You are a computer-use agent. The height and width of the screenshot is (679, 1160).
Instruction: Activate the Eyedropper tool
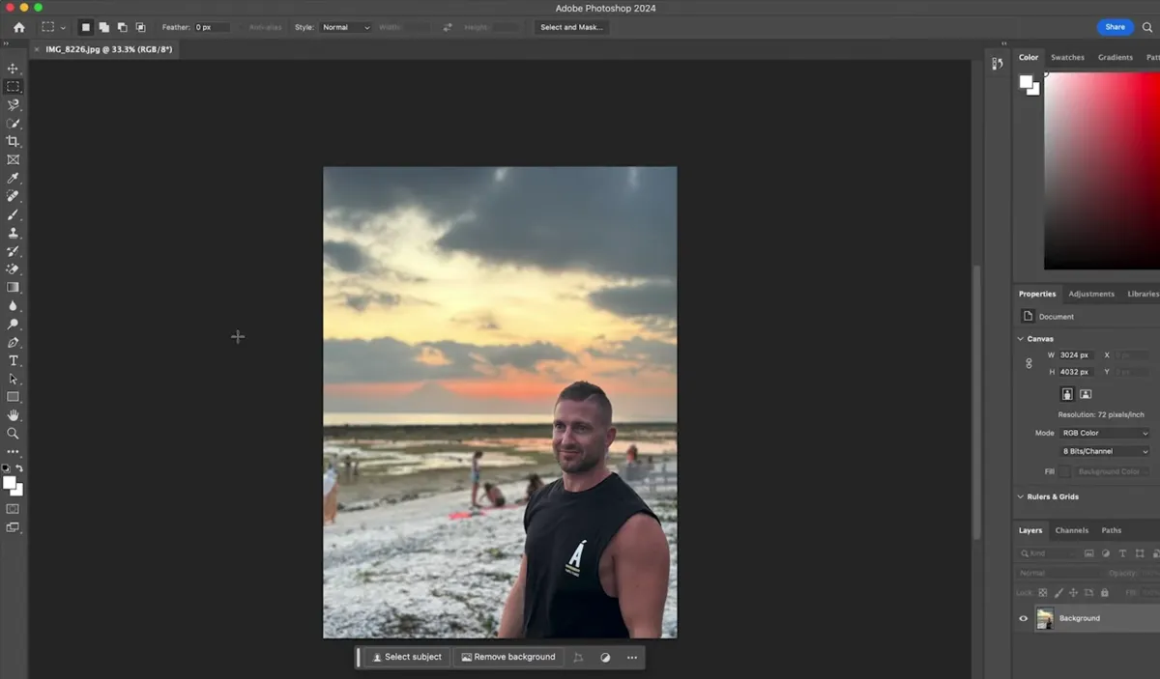(14, 178)
